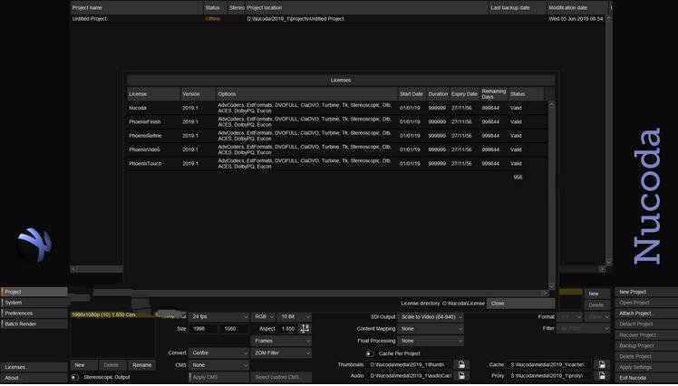
Task: Click Detach Project button
Action: pyautogui.click(x=646, y=324)
